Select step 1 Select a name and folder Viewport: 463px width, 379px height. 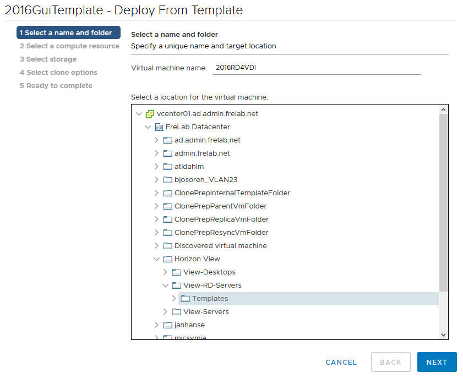click(x=68, y=33)
